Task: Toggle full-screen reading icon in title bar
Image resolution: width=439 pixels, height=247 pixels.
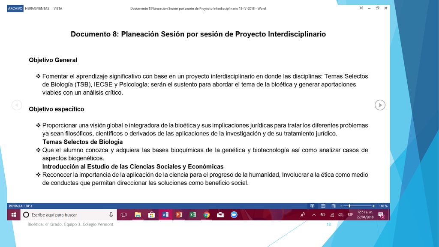Action: tap(361, 8)
